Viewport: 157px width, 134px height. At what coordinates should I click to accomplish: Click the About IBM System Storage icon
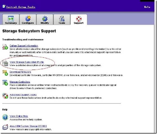[5, 127]
